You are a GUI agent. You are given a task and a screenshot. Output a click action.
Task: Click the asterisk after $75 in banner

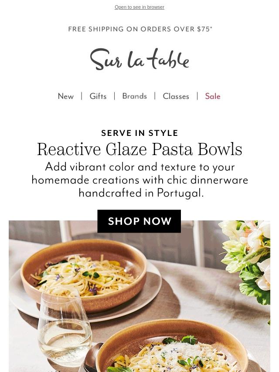coord(211,27)
